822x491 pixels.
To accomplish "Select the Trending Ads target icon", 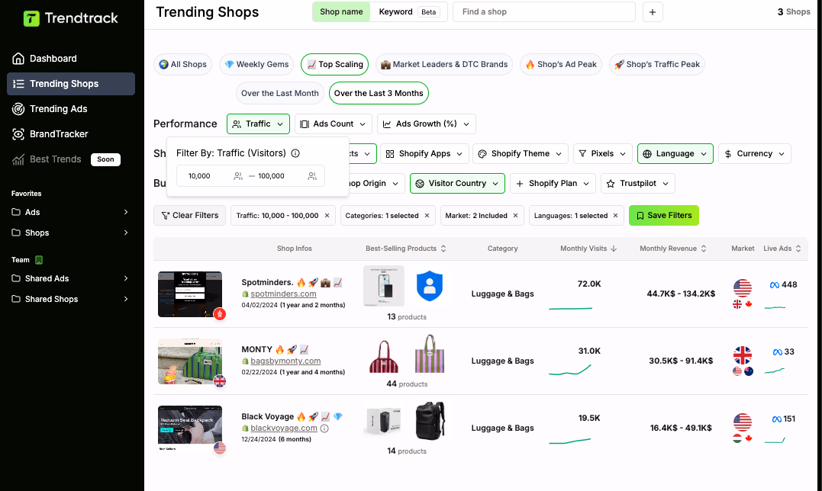I will (x=18, y=109).
